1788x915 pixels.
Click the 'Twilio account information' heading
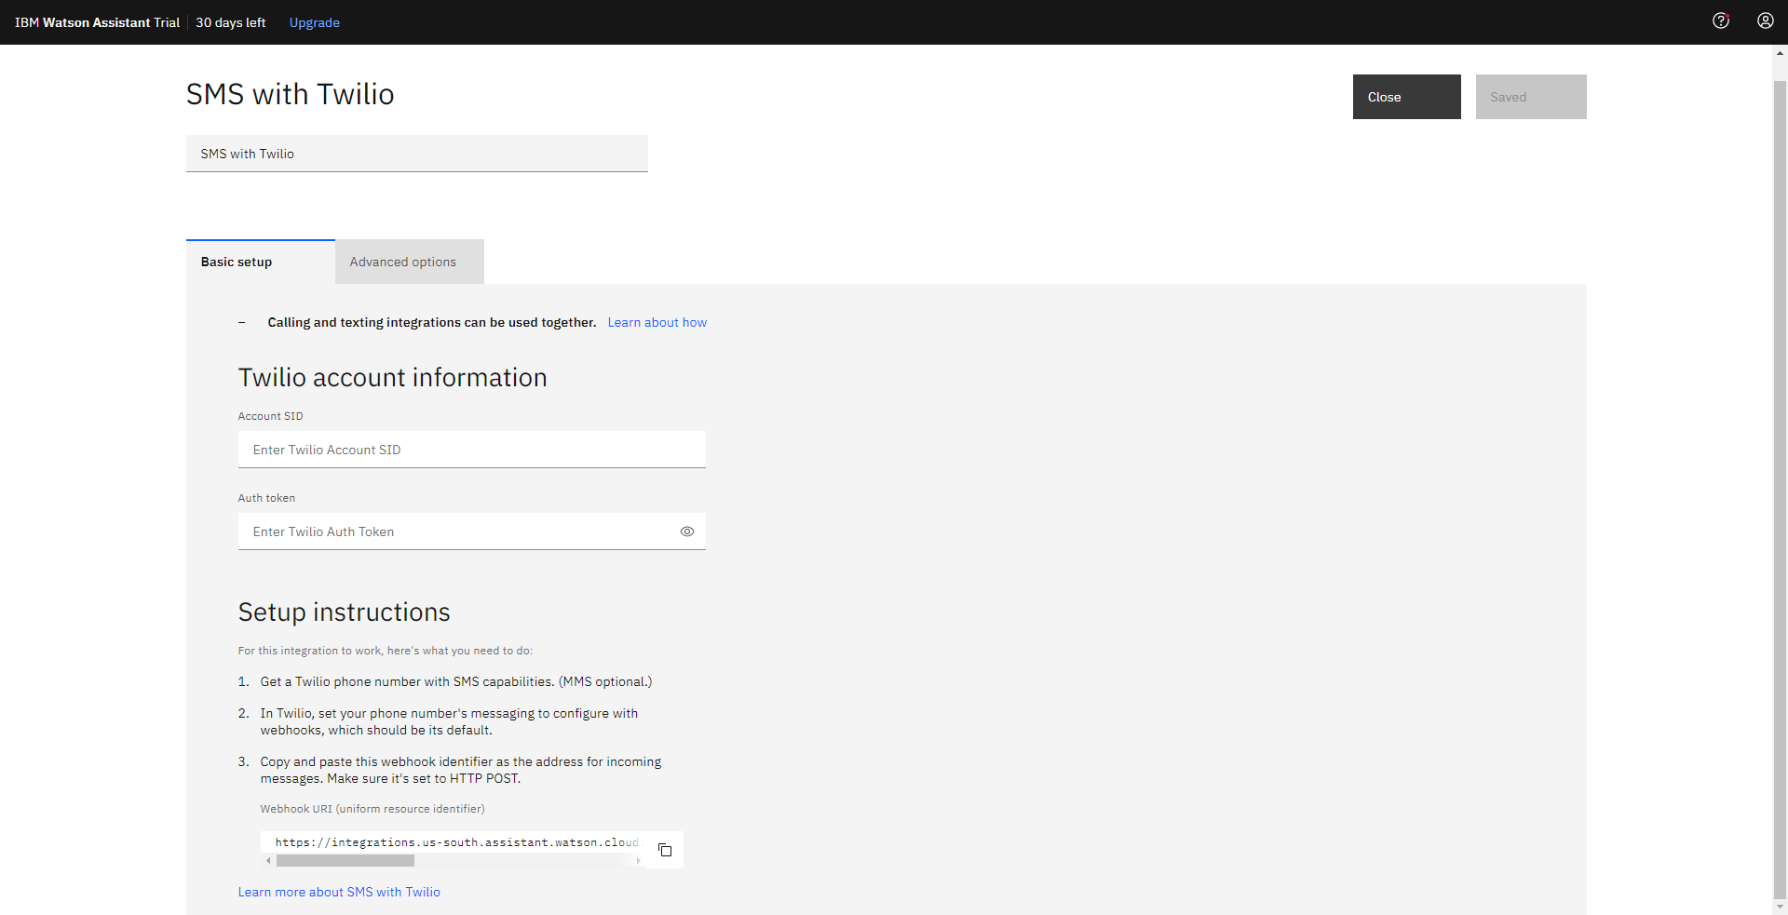point(393,378)
